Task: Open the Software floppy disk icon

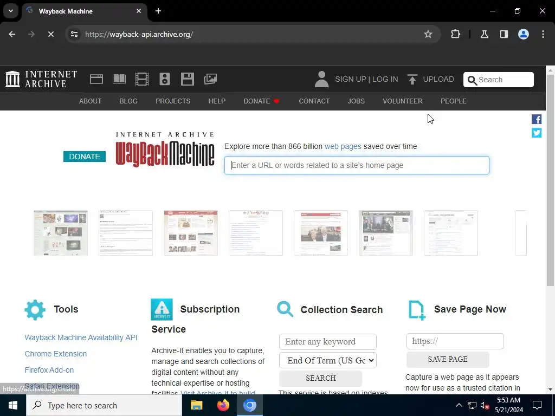Action: point(187,79)
